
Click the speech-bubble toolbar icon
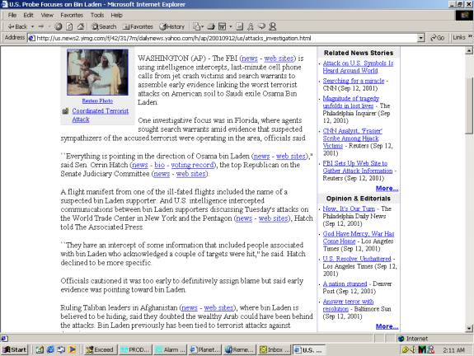[x=262, y=26]
